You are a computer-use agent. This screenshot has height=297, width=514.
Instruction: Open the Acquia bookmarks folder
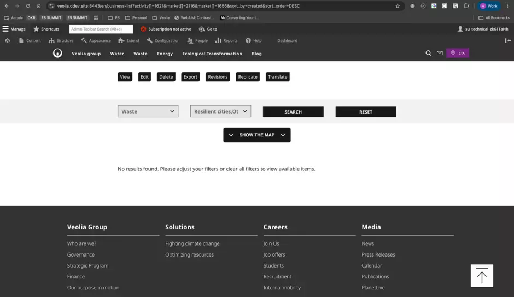point(14,17)
